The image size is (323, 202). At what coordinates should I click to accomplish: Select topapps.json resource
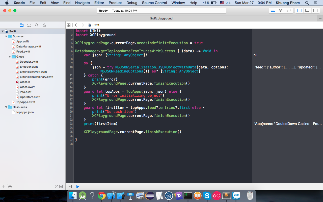25,112
